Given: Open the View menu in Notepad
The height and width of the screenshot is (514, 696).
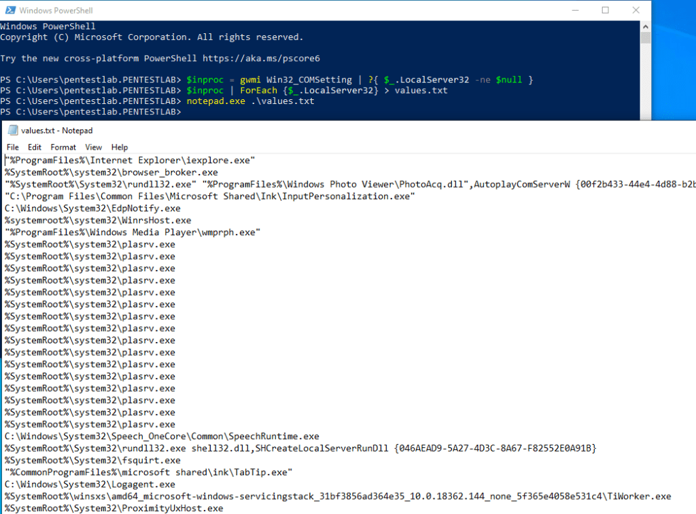Looking at the screenshot, I should (x=94, y=148).
